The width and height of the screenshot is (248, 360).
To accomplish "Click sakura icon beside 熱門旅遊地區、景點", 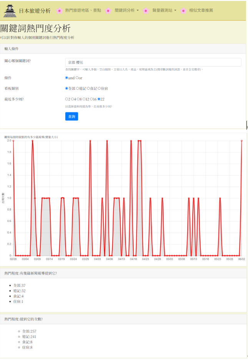I will click(x=59, y=11).
